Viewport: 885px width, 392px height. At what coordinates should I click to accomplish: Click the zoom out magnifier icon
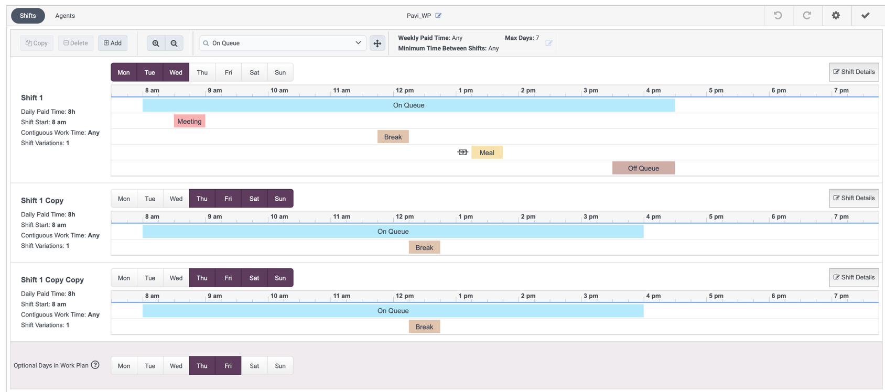tap(174, 43)
